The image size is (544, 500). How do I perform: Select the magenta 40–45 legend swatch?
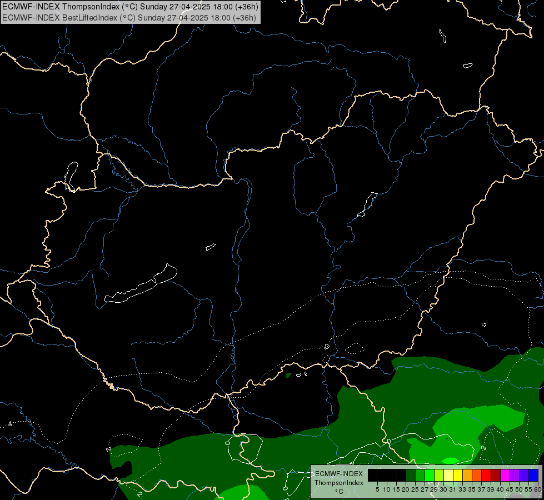tap(505, 475)
